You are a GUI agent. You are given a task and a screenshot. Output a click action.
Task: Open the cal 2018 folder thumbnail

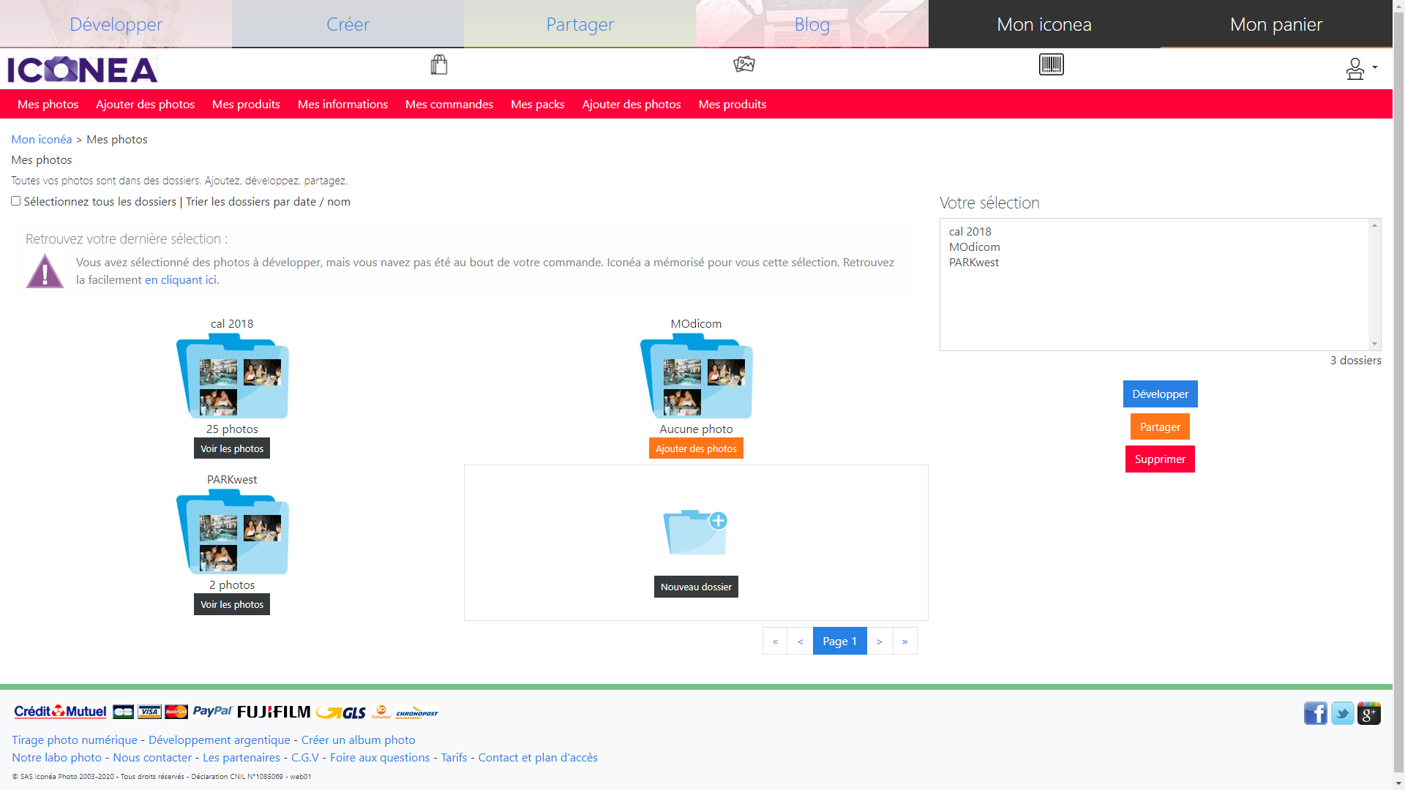(233, 376)
